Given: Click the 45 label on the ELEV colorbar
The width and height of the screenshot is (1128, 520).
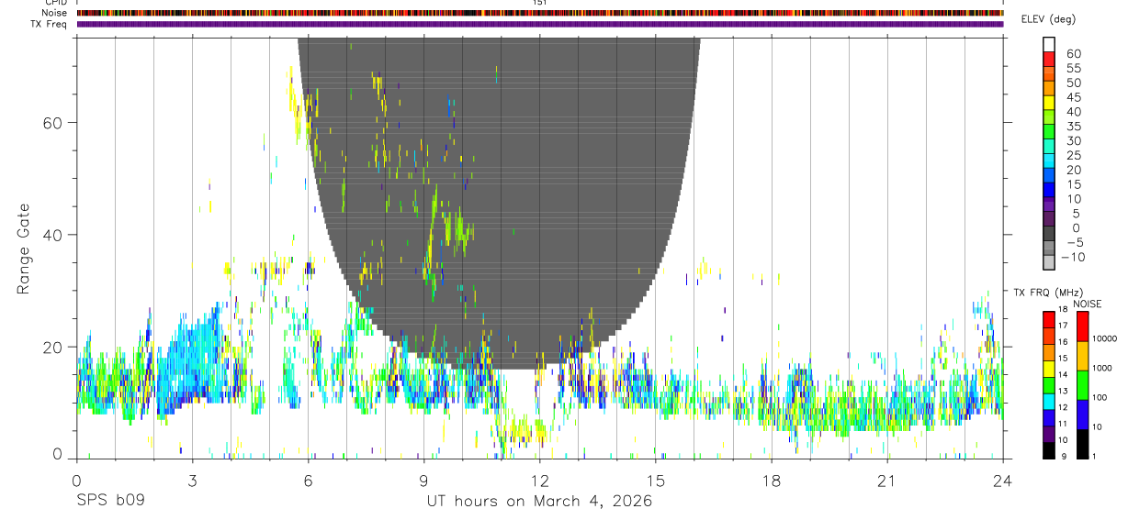Looking at the screenshot, I should (x=1072, y=97).
